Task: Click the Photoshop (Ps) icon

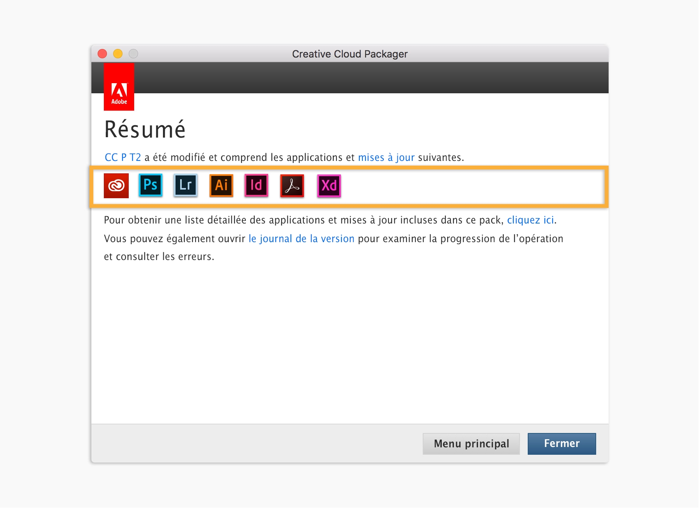Action: tap(150, 185)
